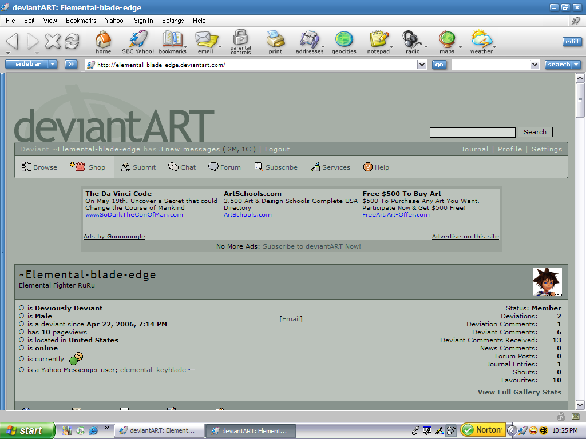Open Subscribe in deviantART navigation
This screenshot has width=586, height=439.
coord(276,167)
